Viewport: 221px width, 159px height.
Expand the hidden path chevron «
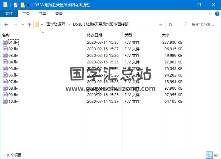point(42,25)
